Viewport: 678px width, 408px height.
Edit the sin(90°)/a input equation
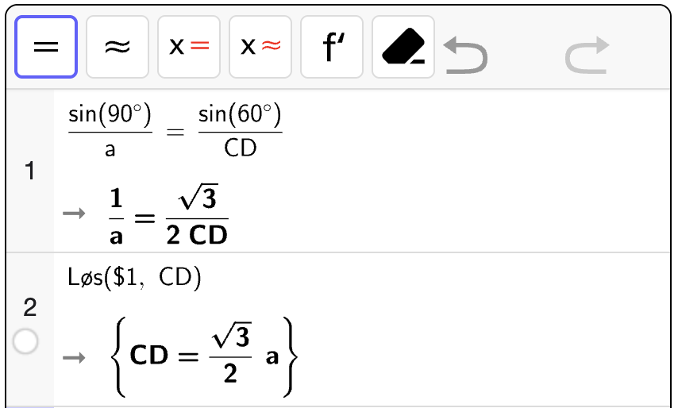pos(175,130)
